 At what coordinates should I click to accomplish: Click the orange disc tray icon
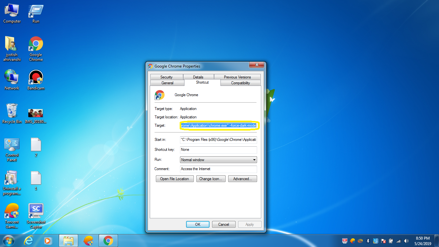click(x=360, y=241)
